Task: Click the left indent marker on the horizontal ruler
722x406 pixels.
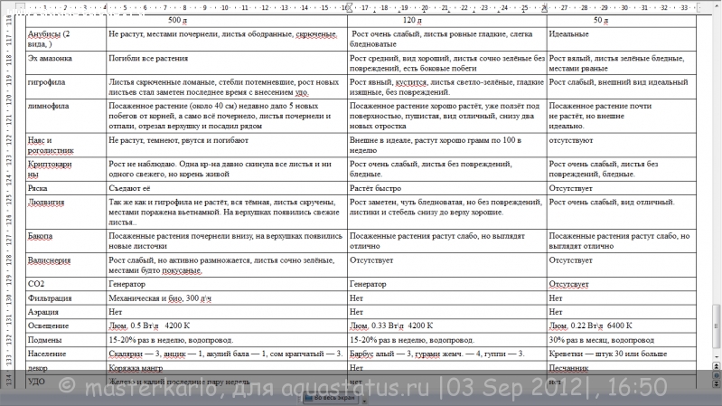Action: 350,8
